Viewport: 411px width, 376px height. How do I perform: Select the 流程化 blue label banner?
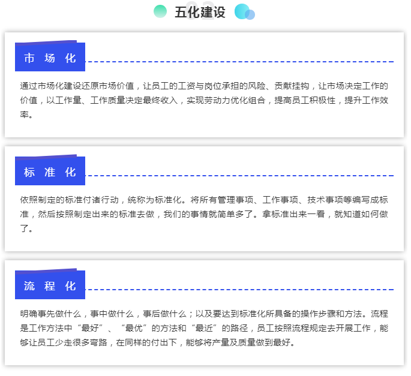[x=50, y=284]
